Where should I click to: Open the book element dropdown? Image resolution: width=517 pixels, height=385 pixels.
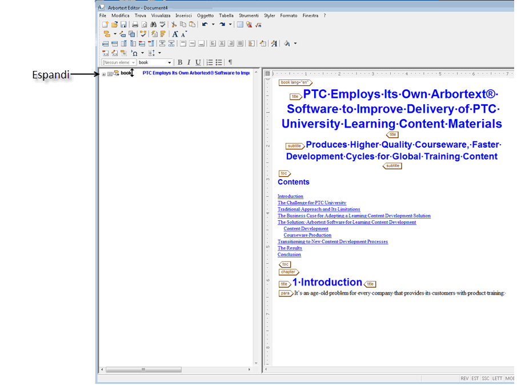169,62
